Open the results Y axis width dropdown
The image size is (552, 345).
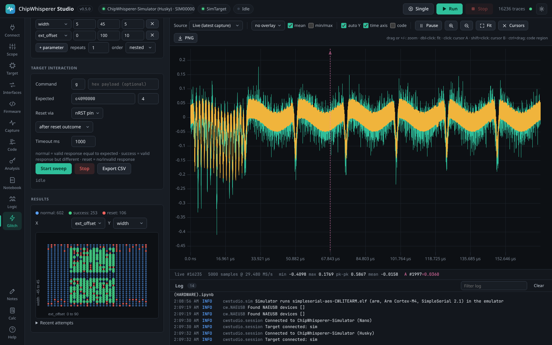(x=130, y=223)
